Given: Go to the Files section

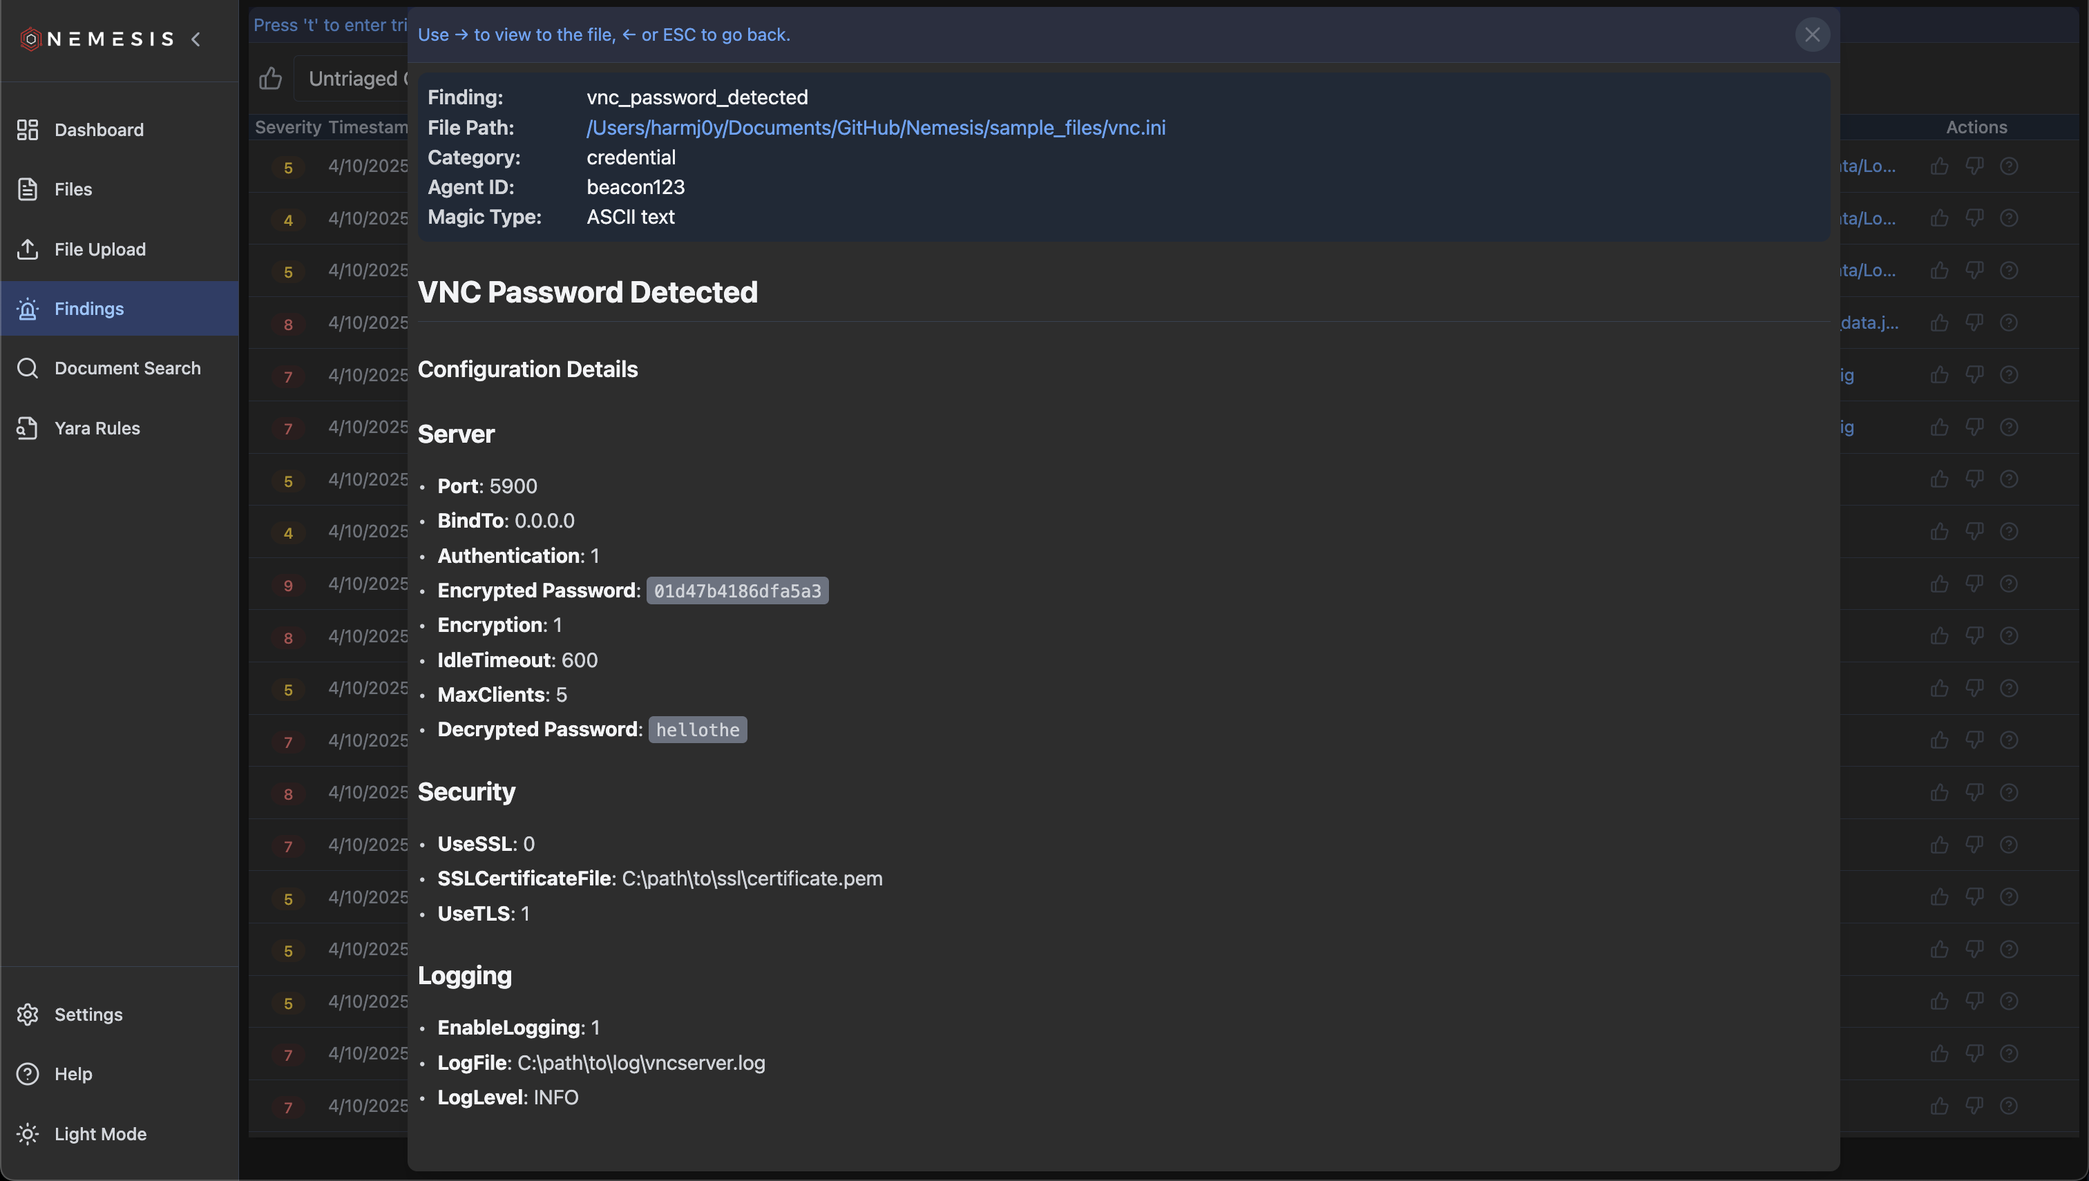Looking at the screenshot, I should coord(73,189).
